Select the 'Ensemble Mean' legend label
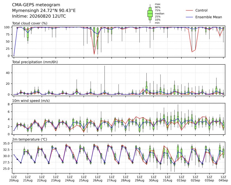Viewport: 231px width, 185px height. pyautogui.click(x=209, y=17)
